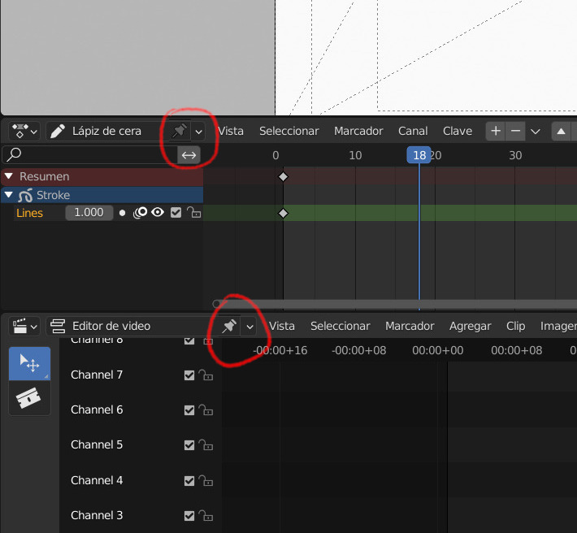Toggle the Lines mask dot icon
This screenshot has width=577, height=533.
123,213
